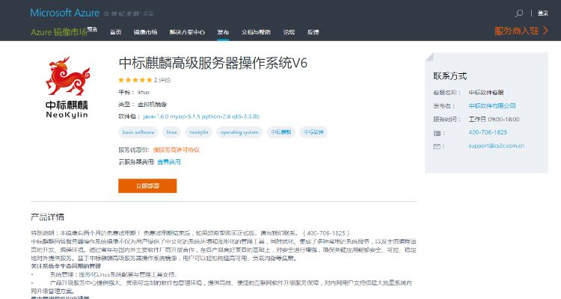Click the support@cs2c.com.cn email link

pyautogui.click(x=496, y=146)
